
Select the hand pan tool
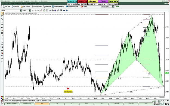[x=2, y=16]
